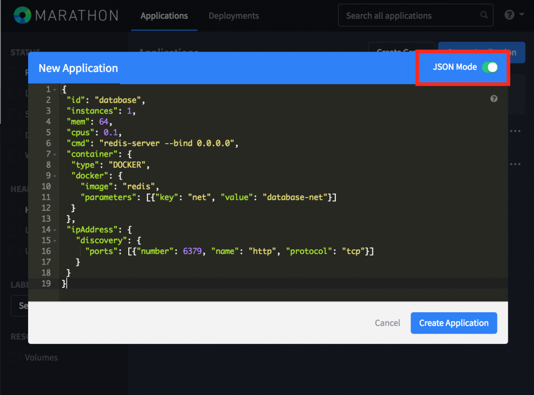This screenshot has width=534, height=395.
Task: Switch to the Deployments tab
Action: click(234, 16)
